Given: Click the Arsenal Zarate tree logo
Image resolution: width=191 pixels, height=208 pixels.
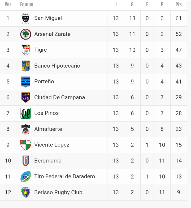Looking at the screenshot, I should pos(26,34).
